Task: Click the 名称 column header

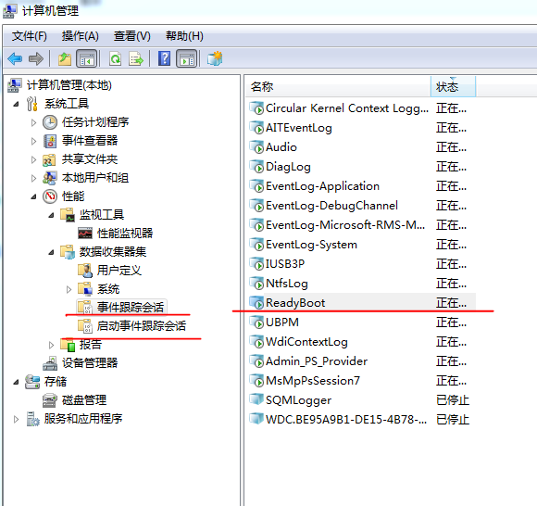Action: click(338, 87)
